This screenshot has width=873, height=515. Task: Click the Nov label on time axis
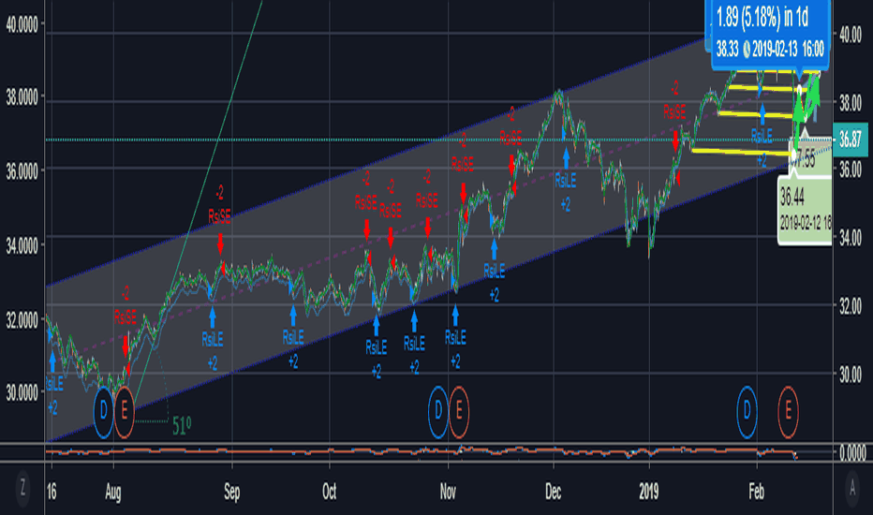tap(448, 492)
